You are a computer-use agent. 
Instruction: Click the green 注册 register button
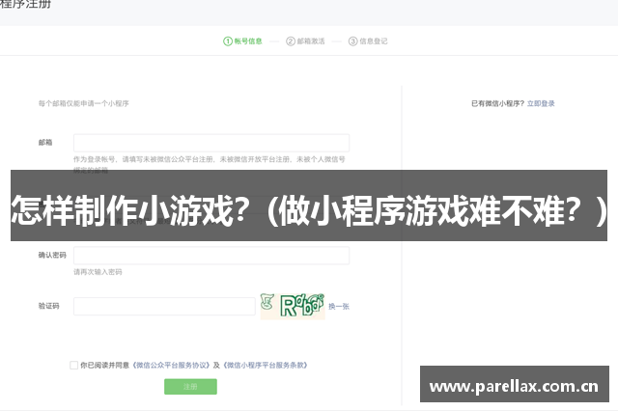190,387
